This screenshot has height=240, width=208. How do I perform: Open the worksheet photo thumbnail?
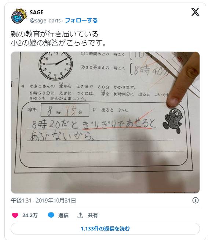click(105, 122)
